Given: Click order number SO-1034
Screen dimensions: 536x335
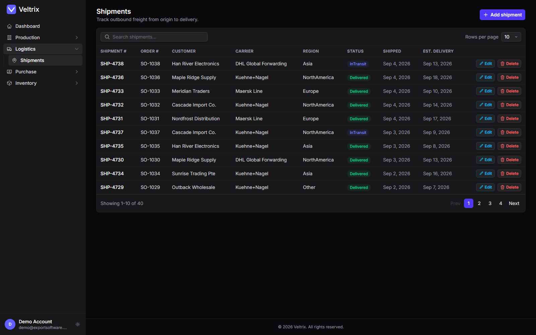Looking at the screenshot, I should point(150,174).
